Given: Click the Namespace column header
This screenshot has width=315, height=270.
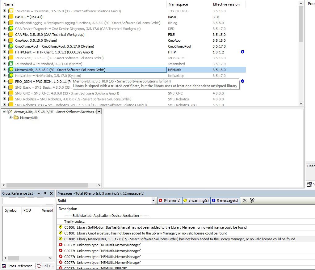Looking at the screenshot, I should pyautogui.click(x=178, y=4).
